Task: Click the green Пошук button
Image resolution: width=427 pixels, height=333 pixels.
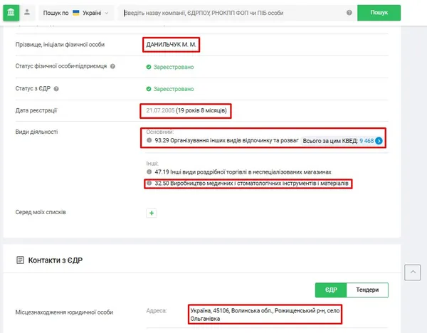Action: pos(379,13)
